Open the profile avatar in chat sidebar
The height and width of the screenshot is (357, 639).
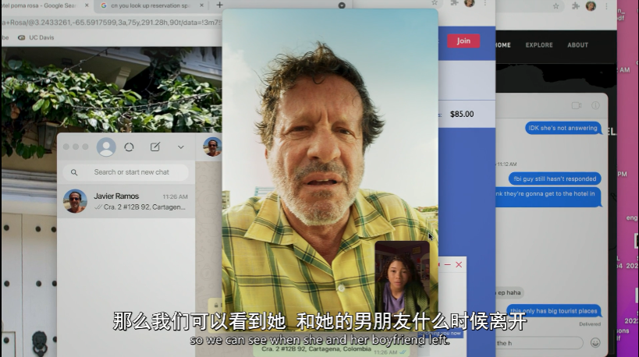[x=106, y=147]
